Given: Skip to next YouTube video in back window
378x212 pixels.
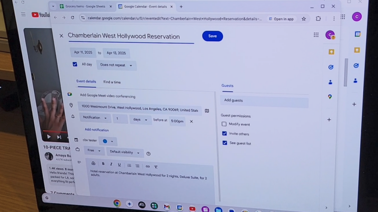Looking at the screenshot, I should click(x=59, y=137).
